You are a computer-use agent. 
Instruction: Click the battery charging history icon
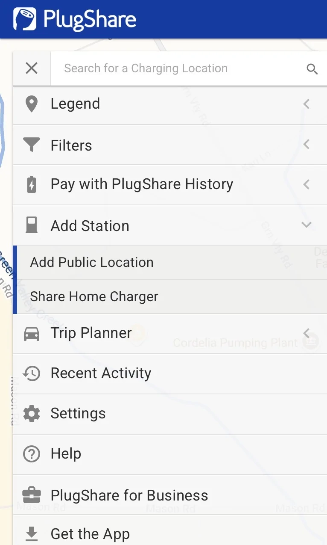click(32, 185)
